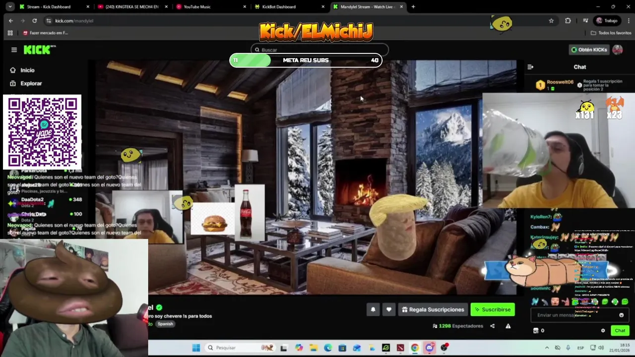
Task: Open browser extensions puzzle icon
Action: [x=568, y=21]
